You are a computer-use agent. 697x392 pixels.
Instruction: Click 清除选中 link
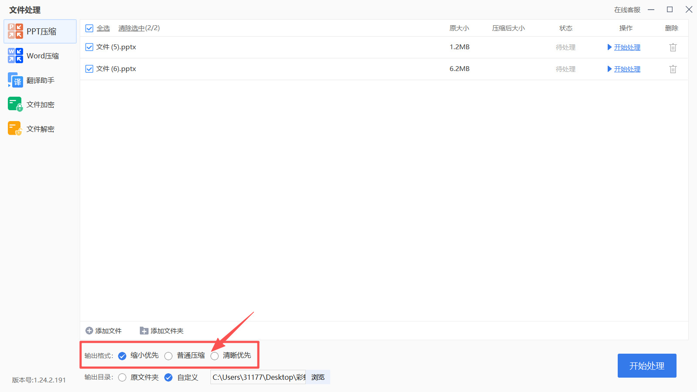tap(132, 28)
